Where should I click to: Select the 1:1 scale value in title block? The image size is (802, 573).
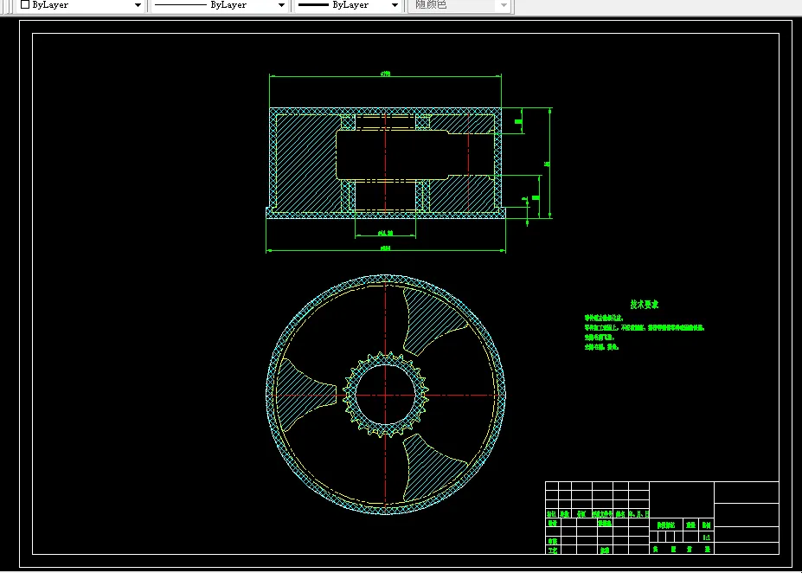point(706,538)
